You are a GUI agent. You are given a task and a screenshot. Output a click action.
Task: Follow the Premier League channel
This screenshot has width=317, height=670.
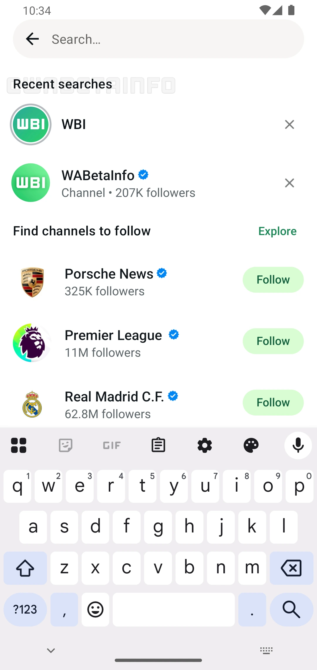click(x=273, y=341)
